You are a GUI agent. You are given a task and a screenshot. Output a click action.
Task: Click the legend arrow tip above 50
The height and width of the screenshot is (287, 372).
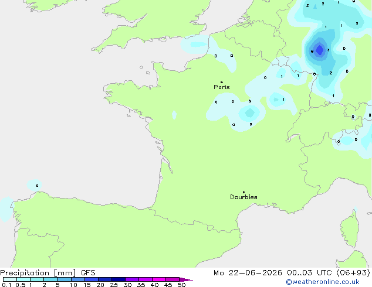click(x=186, y=279)
